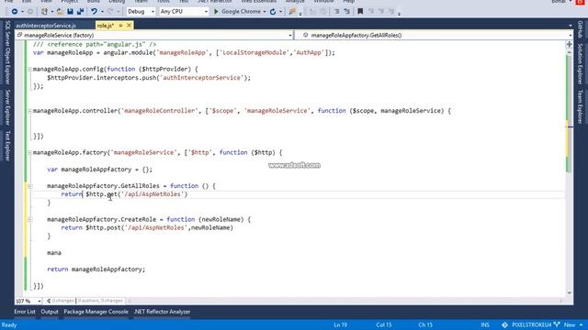The width and height of the screenshot is (588, 330).
Task: Collapse the manageRoleApp.controller code block
Action: 30,111
